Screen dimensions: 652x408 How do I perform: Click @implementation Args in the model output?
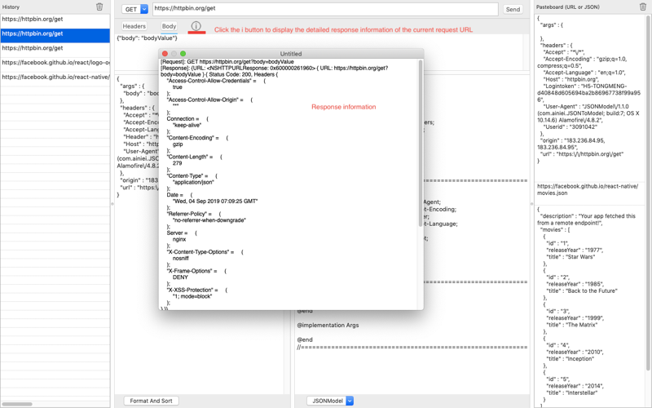click(328, 325)
